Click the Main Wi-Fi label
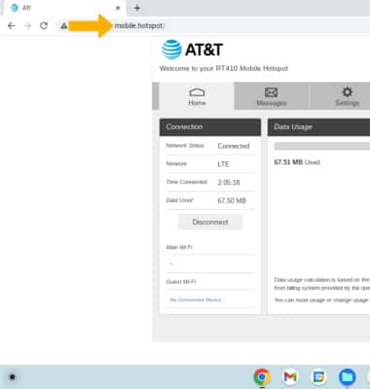This screenshot has height=389, width=370. (x=179, y=247)
